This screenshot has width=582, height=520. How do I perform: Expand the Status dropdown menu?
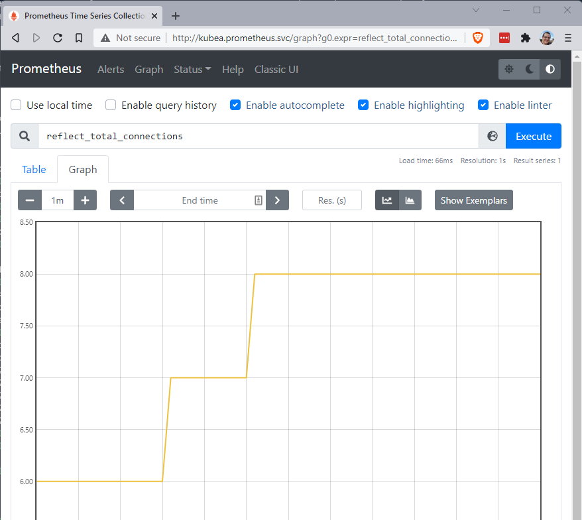(192, 69)
